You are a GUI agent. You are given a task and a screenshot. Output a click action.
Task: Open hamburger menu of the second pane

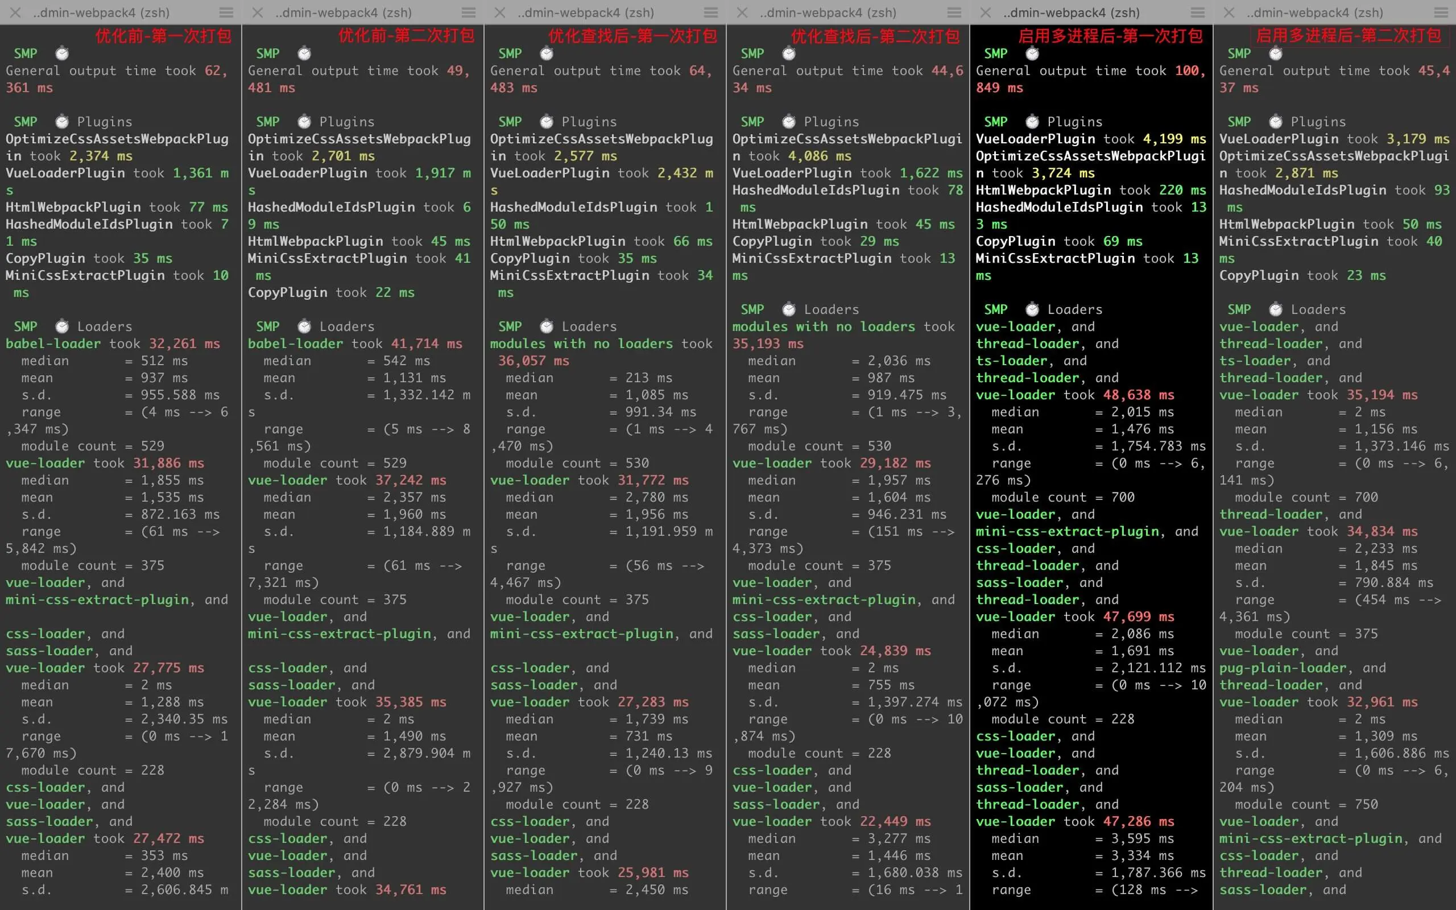click(469, 12)
